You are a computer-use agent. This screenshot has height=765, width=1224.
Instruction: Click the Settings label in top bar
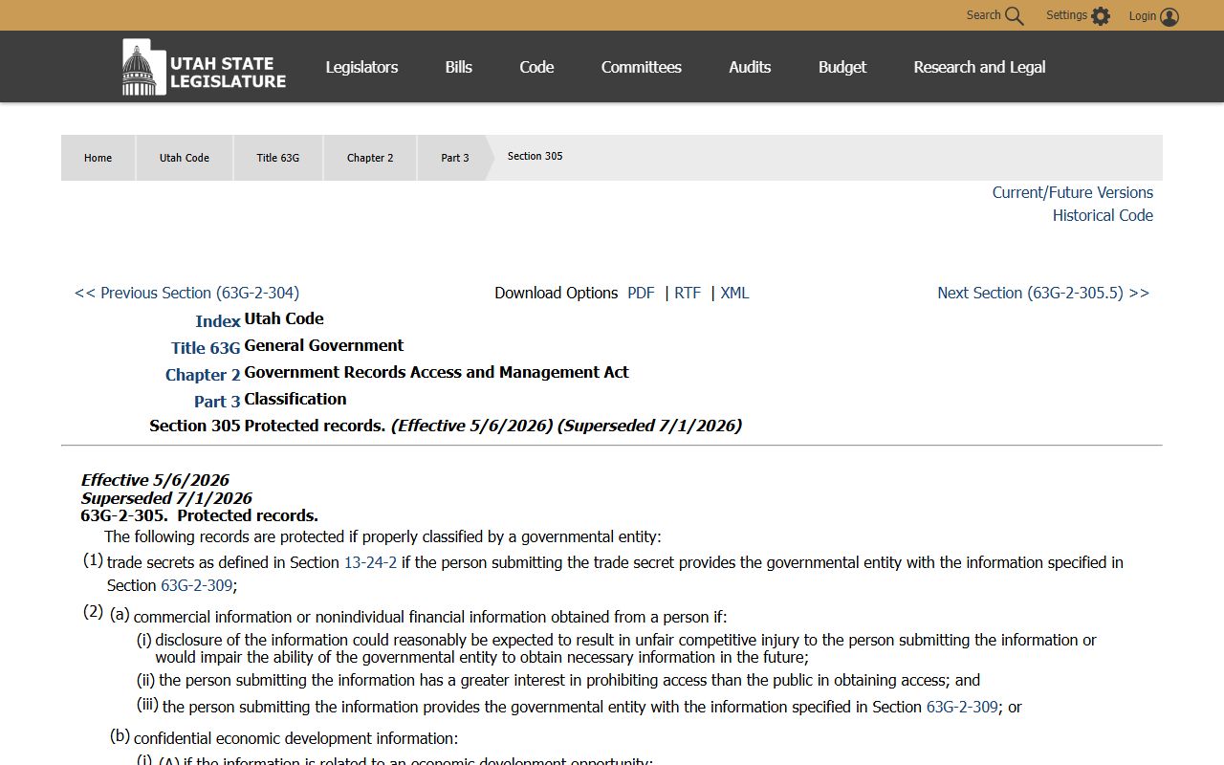[1066, 15]
